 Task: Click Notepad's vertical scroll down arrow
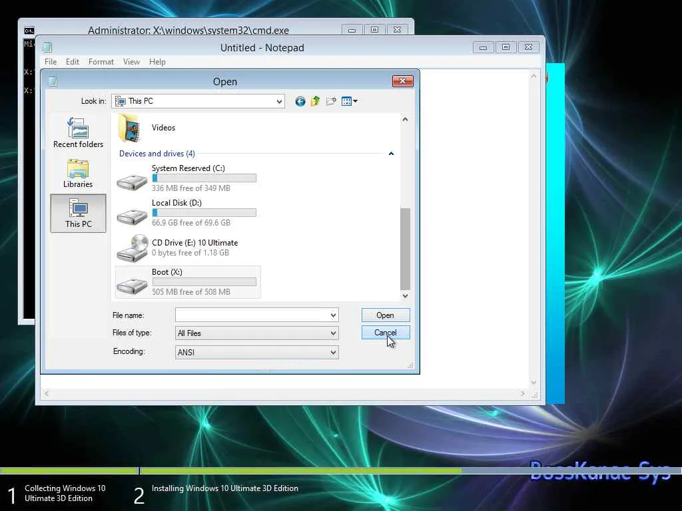pyautogui.click(x=533, y=383)
